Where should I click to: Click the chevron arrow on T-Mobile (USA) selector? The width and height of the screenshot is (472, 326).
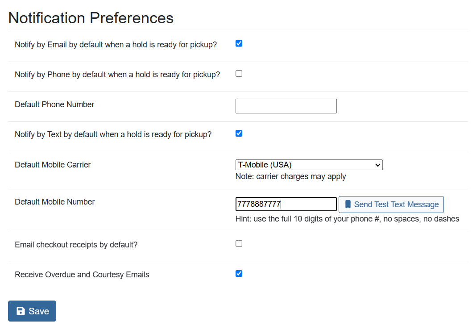378,165
